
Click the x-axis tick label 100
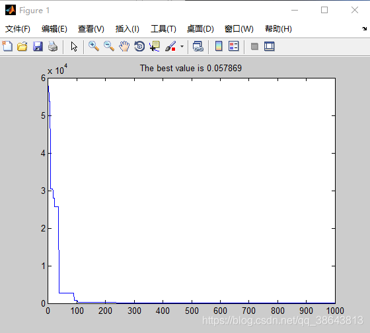pos(77,311)
